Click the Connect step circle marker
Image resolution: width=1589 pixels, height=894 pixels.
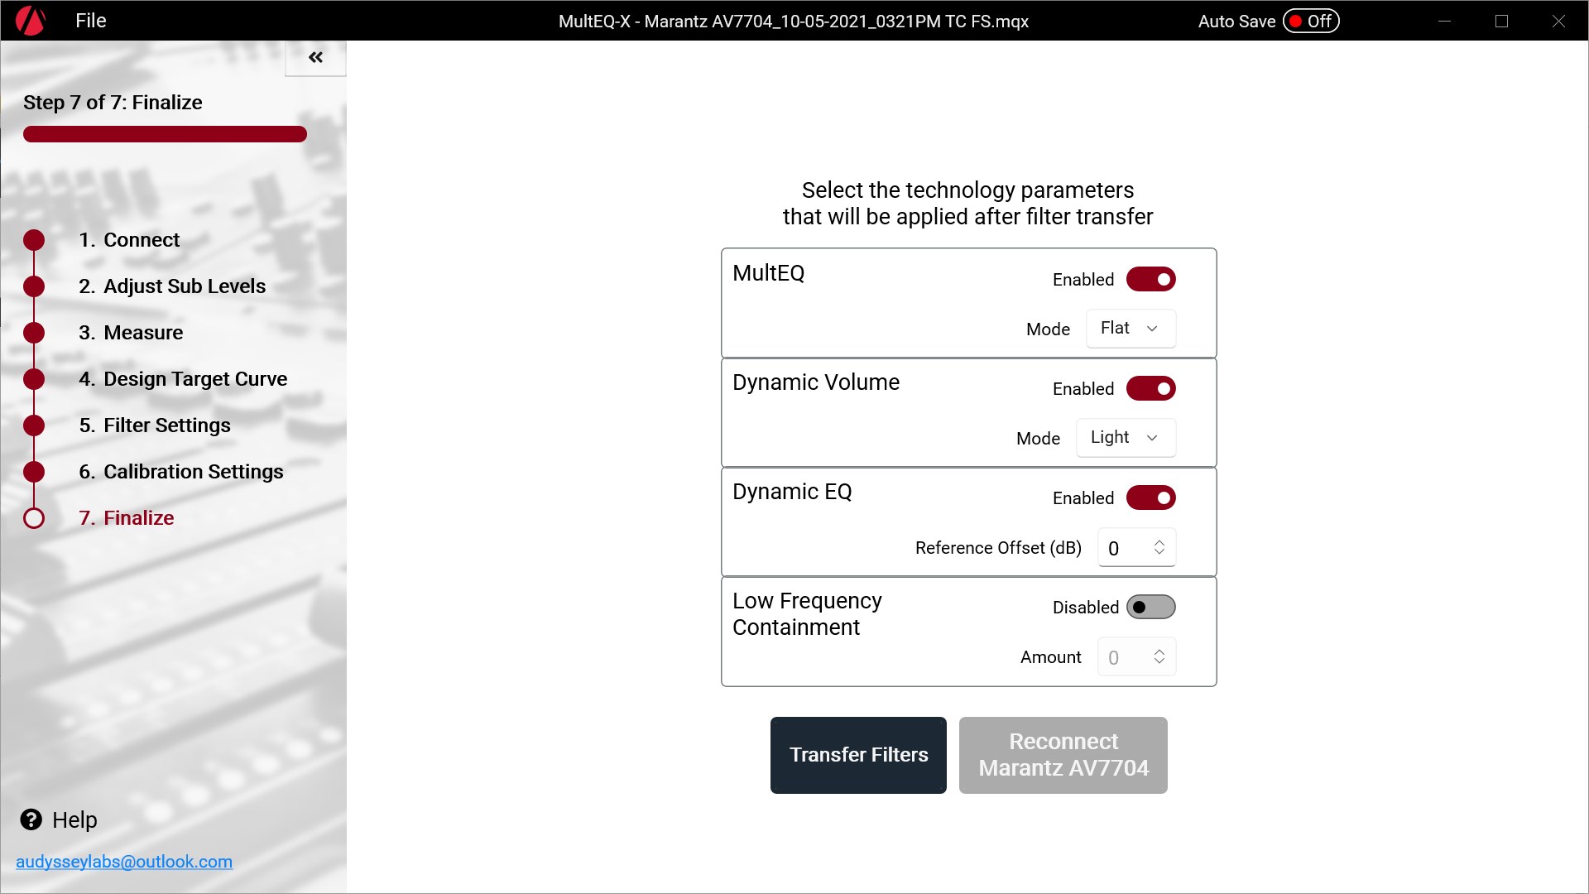tap(34, 240)
